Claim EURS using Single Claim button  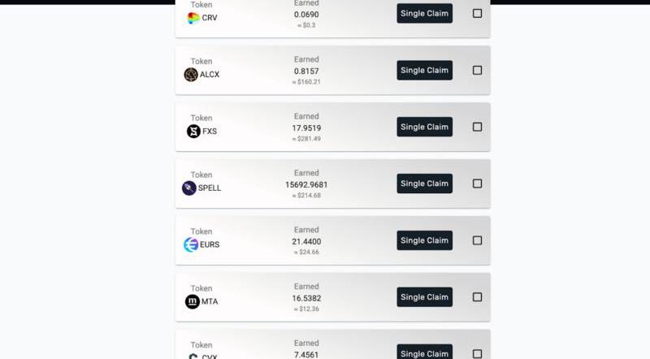424,240
